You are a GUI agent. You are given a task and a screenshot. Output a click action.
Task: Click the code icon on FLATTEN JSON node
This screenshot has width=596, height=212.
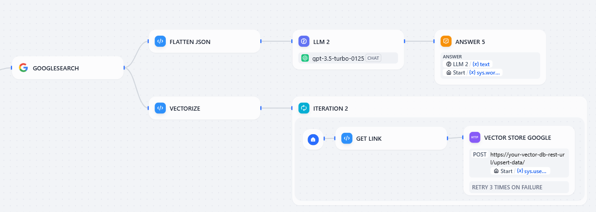(x=160, y=41)
